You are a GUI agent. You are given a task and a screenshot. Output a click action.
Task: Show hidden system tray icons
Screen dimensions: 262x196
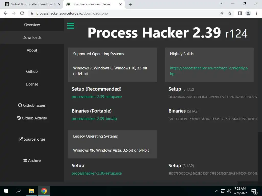point(216,191)
